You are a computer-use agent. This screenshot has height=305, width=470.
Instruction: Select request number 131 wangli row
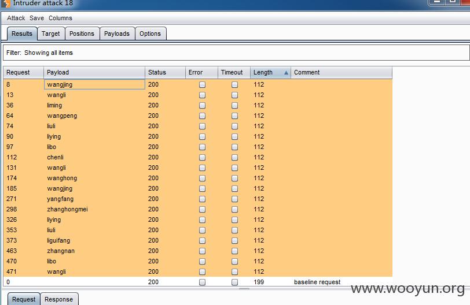pos(198,168)
